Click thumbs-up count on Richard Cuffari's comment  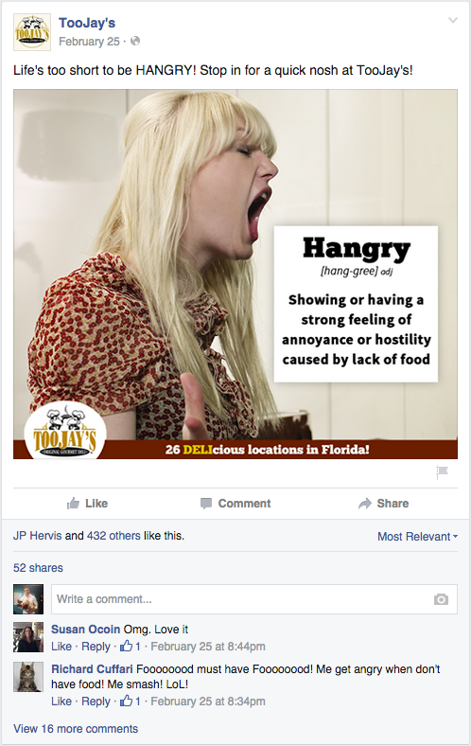tap(131, 701)
